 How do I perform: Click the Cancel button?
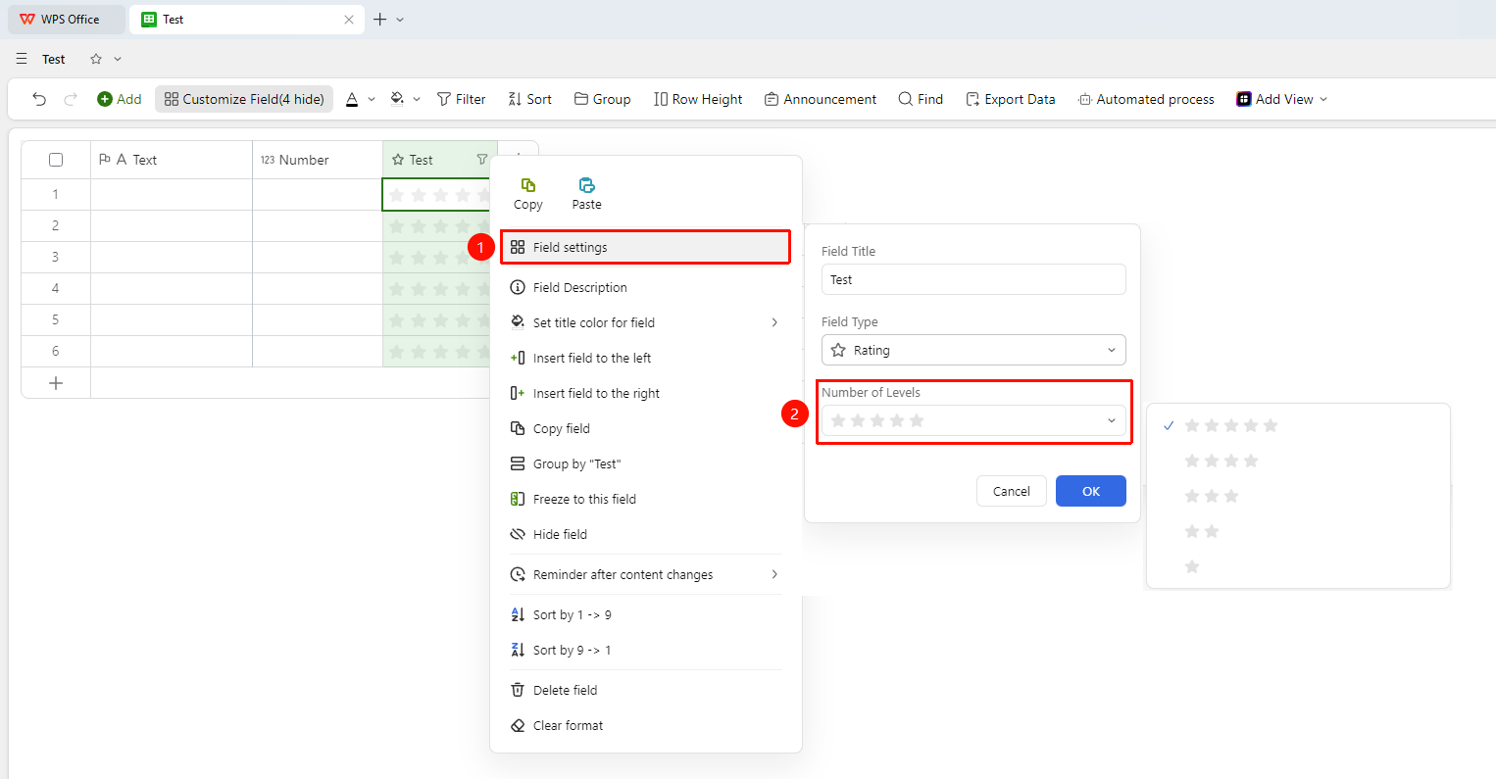coord(1012,491)
